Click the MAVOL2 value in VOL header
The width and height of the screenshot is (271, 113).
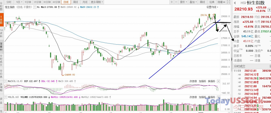pyautogui.click(x=95, y=97)
